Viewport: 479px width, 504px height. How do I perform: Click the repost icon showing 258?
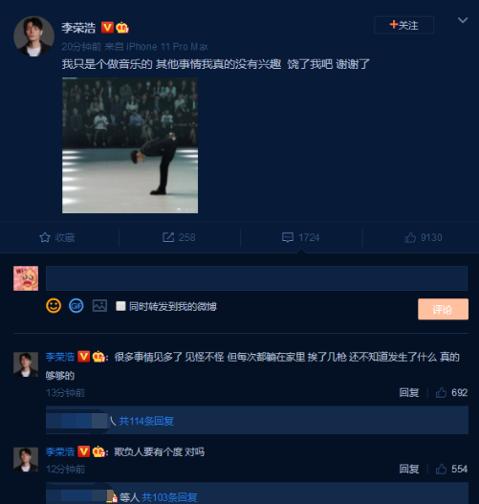pos(168,237)
